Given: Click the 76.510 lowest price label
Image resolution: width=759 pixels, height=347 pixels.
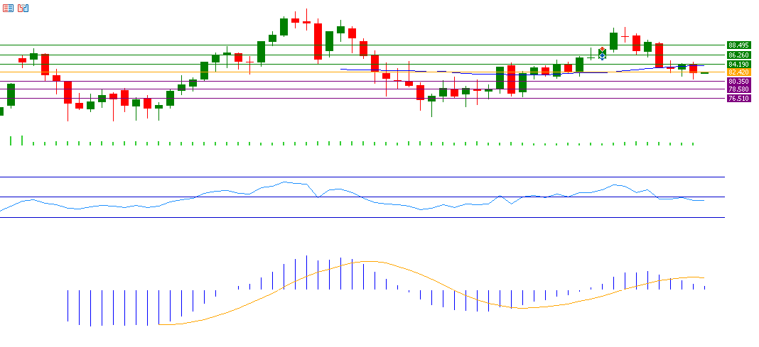Looking at the screenshot, I should (738, 99).
